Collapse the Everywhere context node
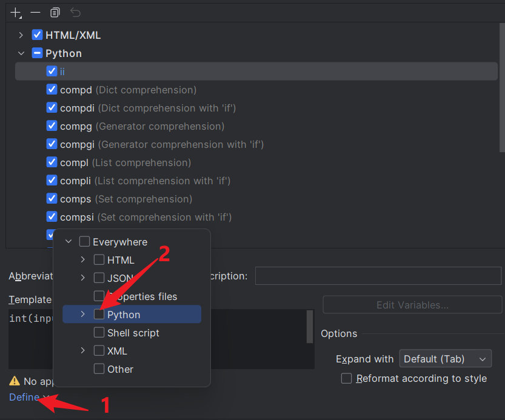 (x=69, y=242)
